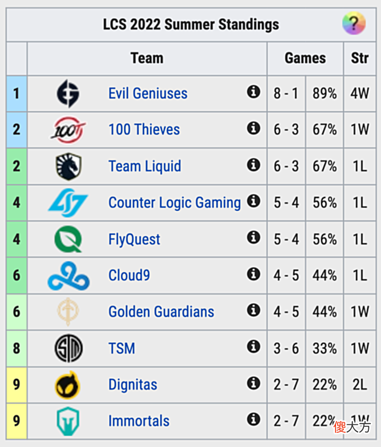Viewport: 381px width, 447px height.
Task: Show info popup for Cloud9
Action: click(x=253, y=274)
